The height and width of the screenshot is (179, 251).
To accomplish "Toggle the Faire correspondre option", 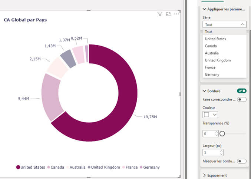I will [242, 99].
